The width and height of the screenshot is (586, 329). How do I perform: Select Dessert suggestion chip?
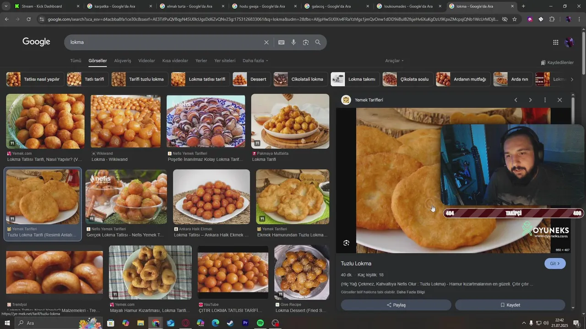[x=251, y=79]
